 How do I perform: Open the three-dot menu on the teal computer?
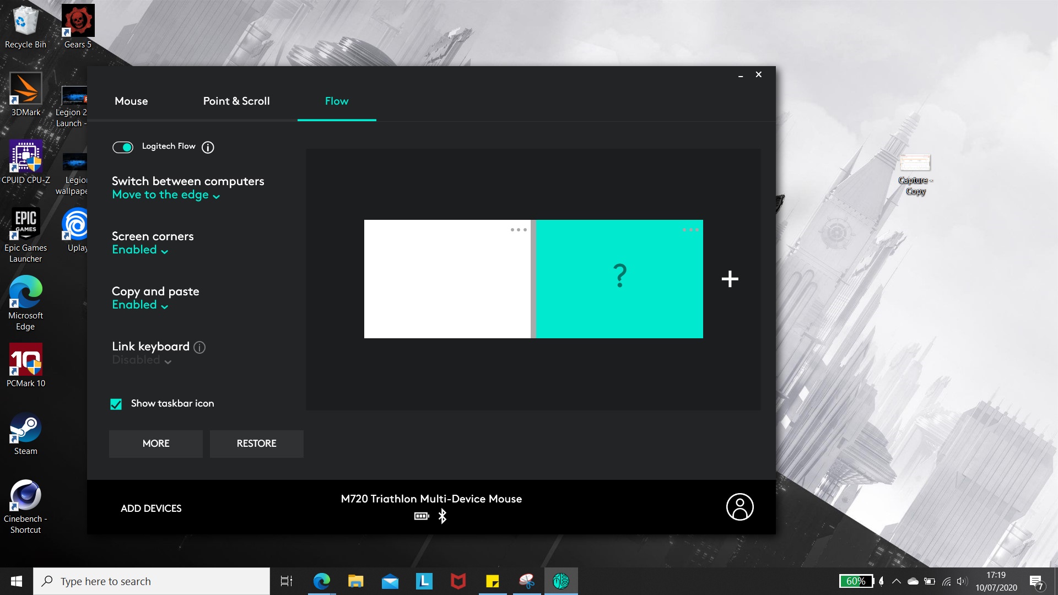[690, 230]
